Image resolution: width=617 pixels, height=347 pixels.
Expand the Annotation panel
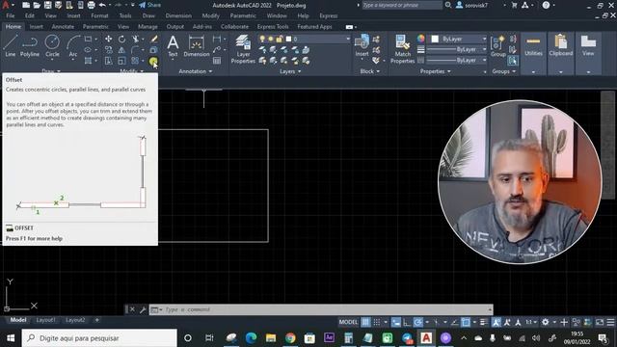[x=195, y=71]
